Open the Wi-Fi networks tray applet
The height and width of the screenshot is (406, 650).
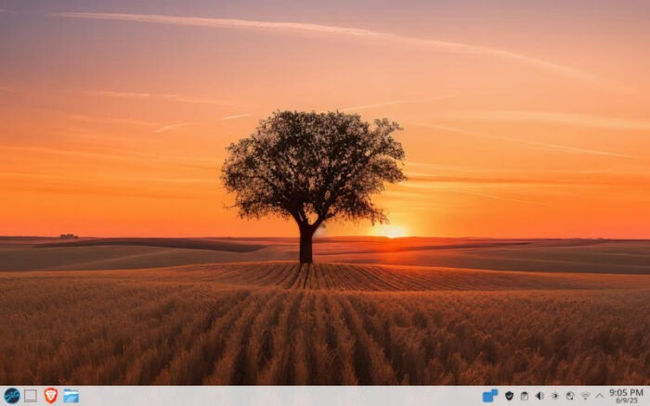585,396
